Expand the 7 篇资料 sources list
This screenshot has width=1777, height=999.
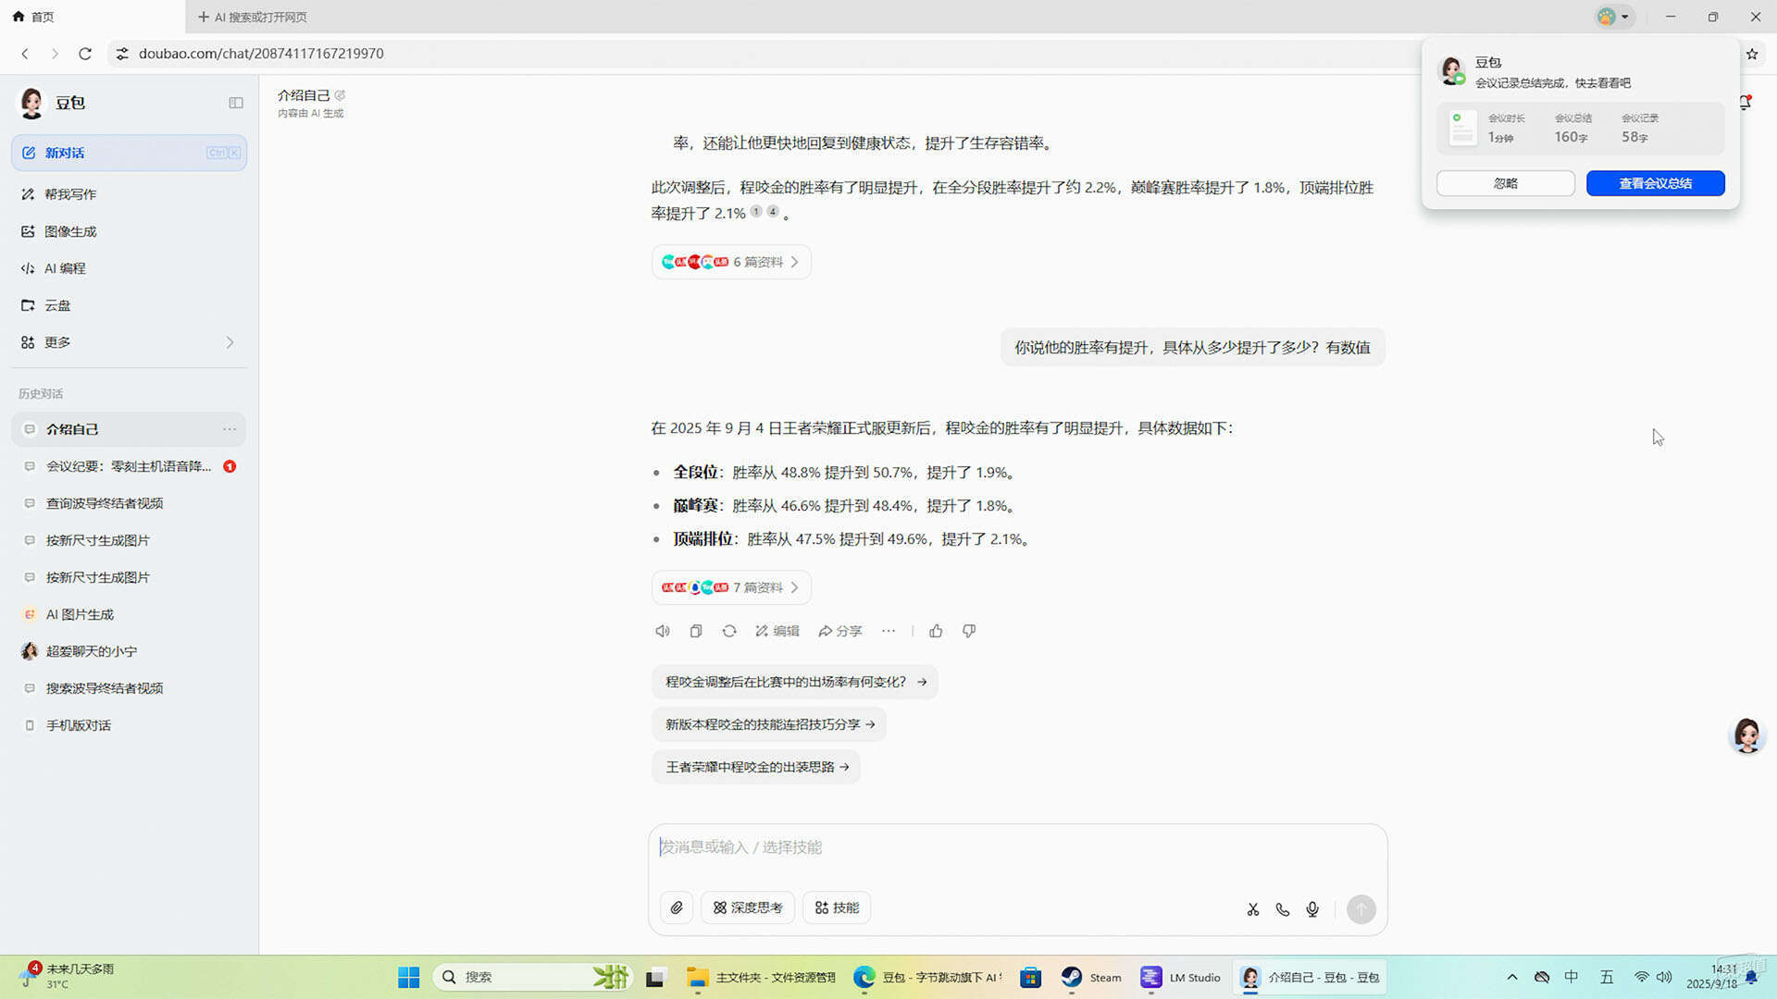(731, 587)
